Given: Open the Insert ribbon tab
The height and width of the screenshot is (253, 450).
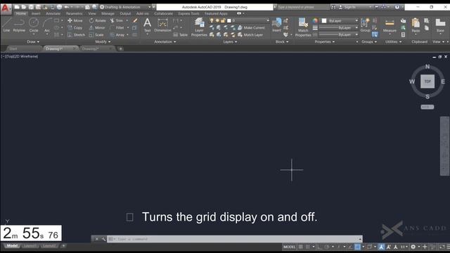Looking at the screenshot, I should coord(36,13).
